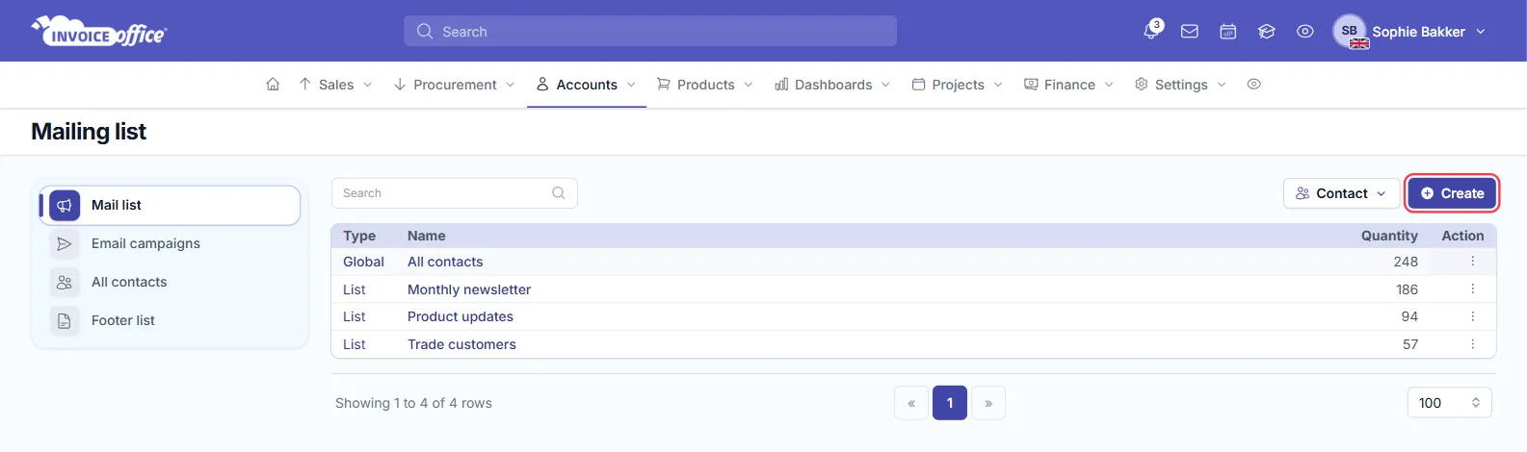
Task: Open the Monthly newsletter list
Action: pyautogui.click(x=469, y=289)
